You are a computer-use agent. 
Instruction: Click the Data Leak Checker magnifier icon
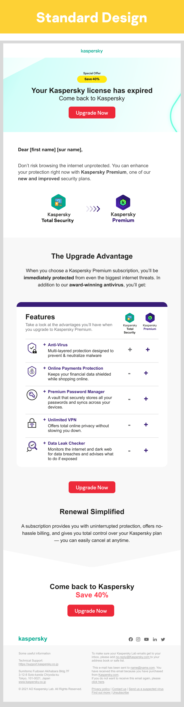click(32, 446)
